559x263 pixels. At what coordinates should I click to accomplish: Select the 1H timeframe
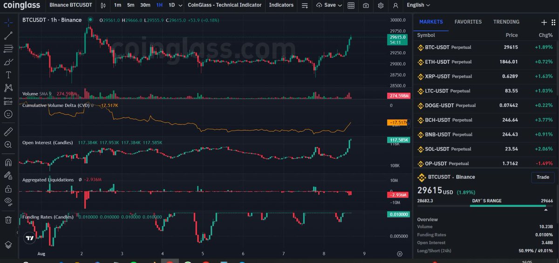click(160, 5)
